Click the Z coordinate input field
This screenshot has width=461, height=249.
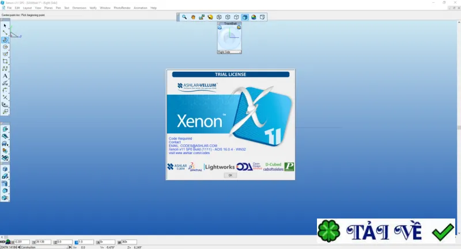click(x=65, y=242)
